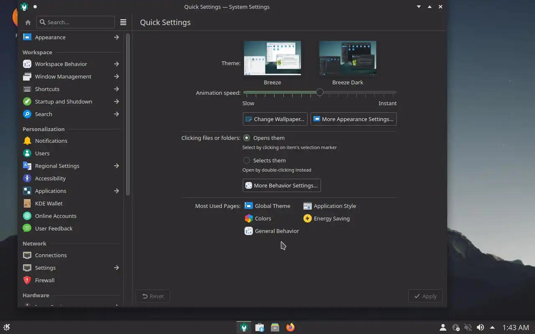Screen dimensions: 535x334
Task: Click the Connections network icon
Action: click(x=27, y=255)
